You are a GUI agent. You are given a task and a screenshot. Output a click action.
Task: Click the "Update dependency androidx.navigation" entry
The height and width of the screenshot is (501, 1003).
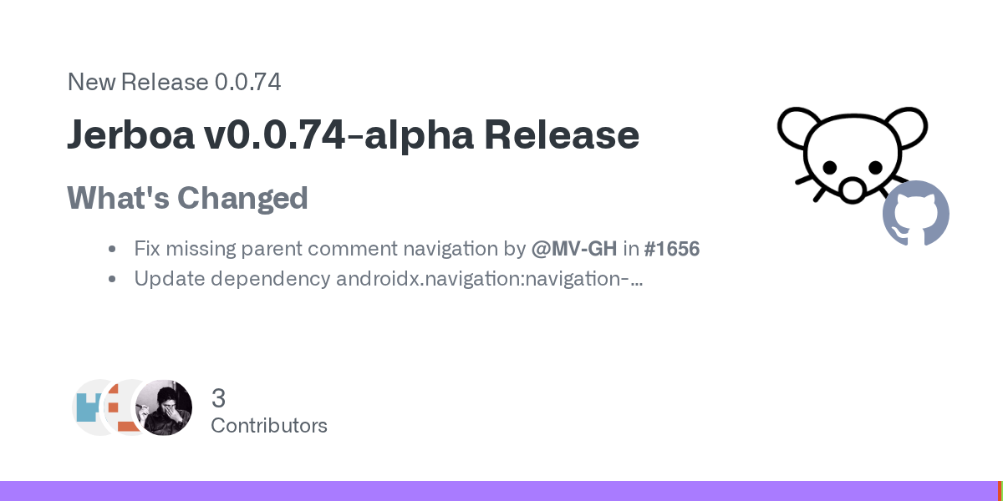pyautogui.click(x=380, y=279)
